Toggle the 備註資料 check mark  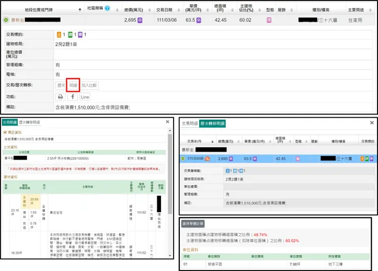(x=5, y=132)
